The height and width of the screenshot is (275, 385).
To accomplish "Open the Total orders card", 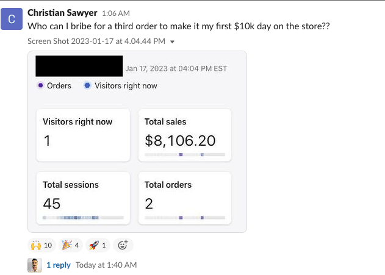I will point(185,198).
